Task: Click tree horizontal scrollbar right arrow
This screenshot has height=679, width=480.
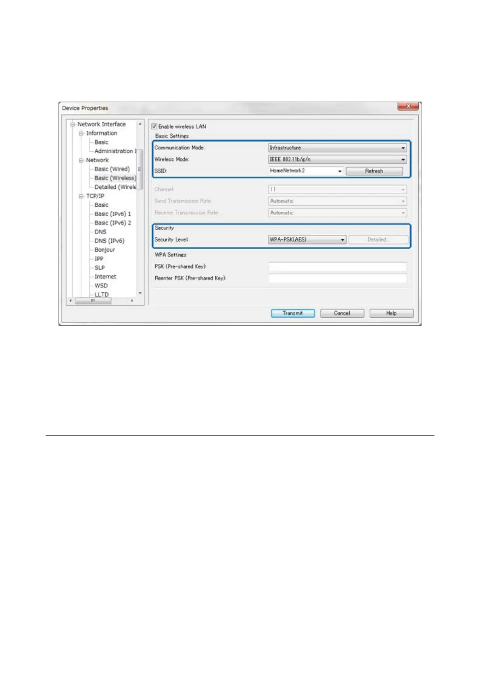Action: pyautogui.click(x=132, y=301)
